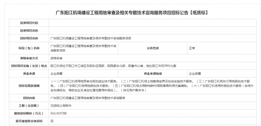Select 企业自筹 next to 资金来源
261x126 pixels.
point(56,74)
